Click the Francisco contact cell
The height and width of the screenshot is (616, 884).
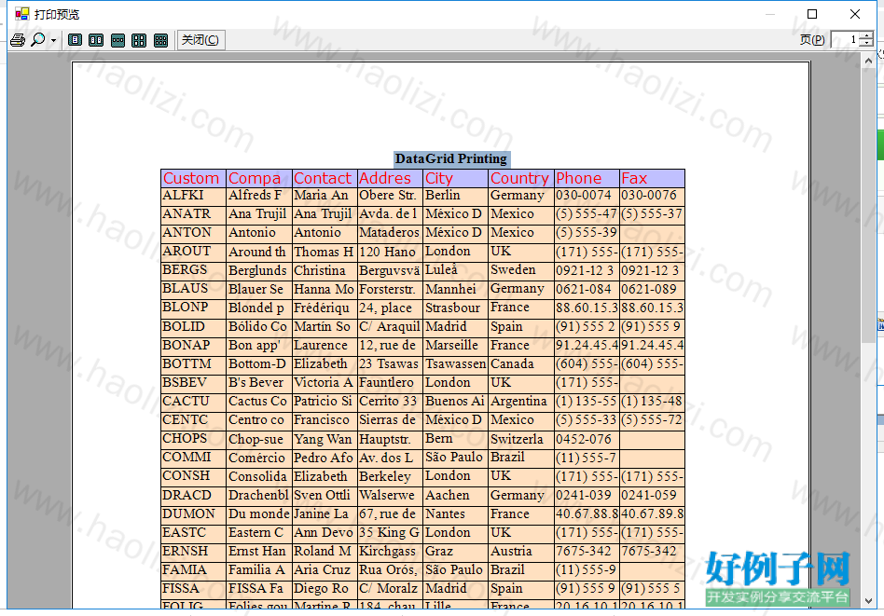tap(325, 420)
